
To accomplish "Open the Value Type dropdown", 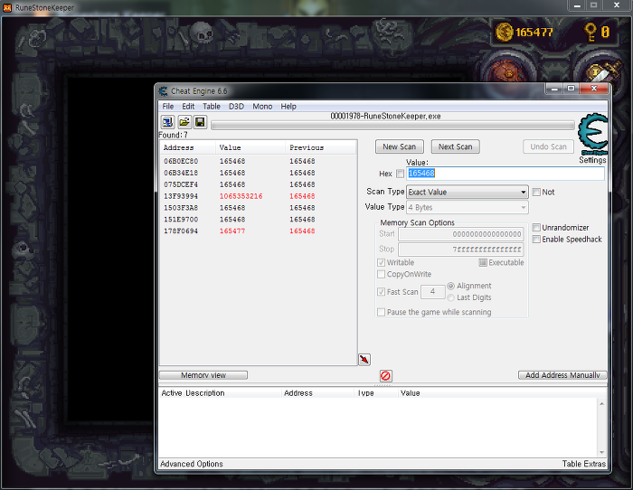I will coord(468,207).
